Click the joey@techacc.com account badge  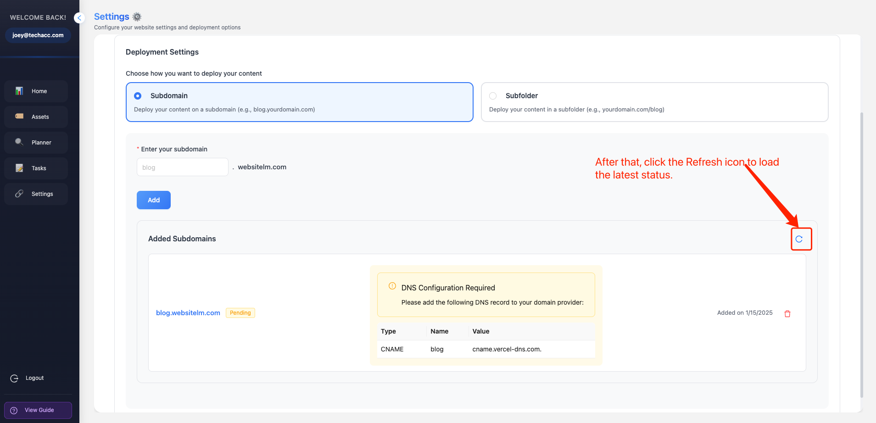pyautogui.click(x=38, y=35)
